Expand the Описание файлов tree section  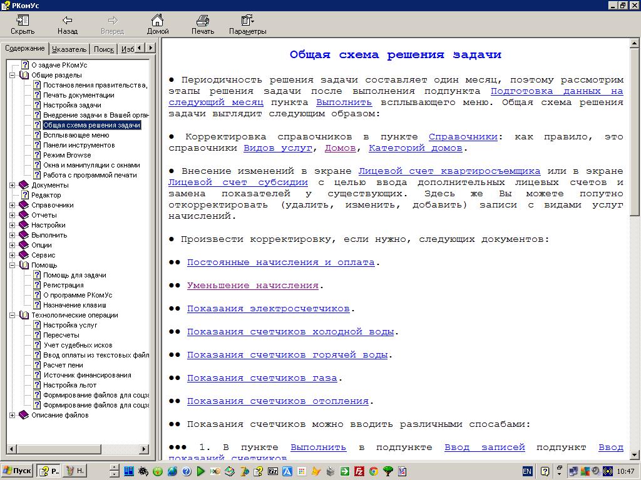pos(13,415)
